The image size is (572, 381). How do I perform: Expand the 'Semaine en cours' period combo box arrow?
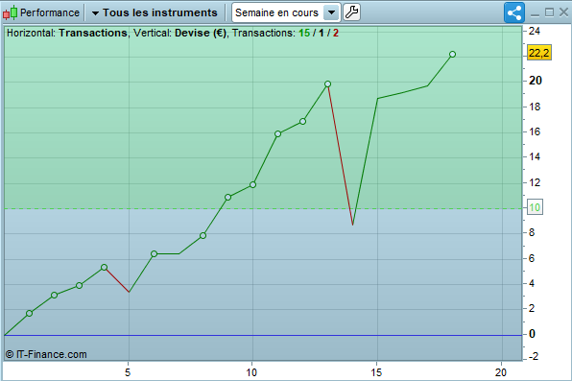pos(331,12)
